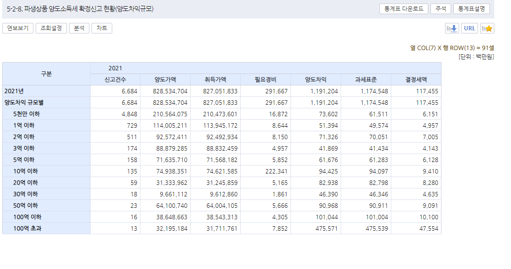Click the 결정세액 column header
Image resolution: width=511 pixels, height=269 pixels.
416,80
